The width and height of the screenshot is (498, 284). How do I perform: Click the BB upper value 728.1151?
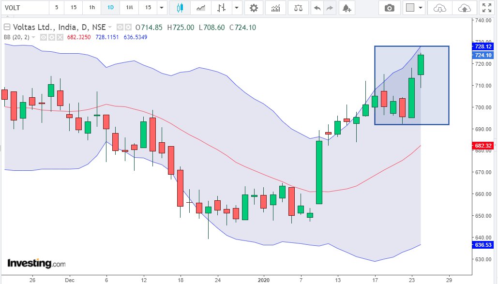tap(107, 37)
